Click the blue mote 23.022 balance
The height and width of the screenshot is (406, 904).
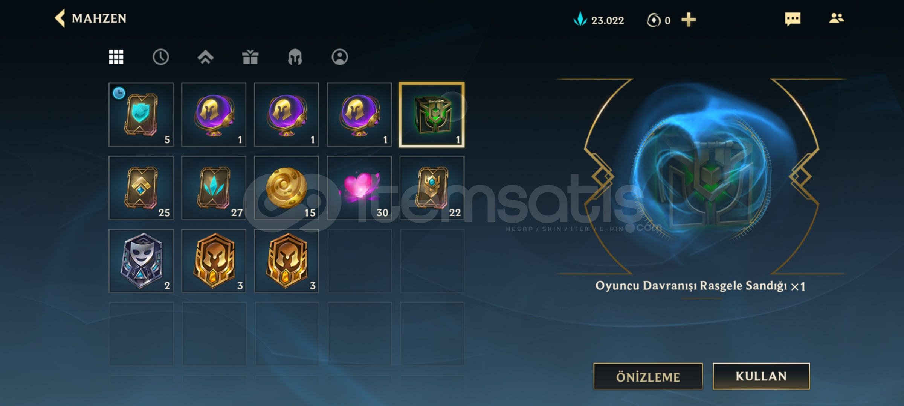599,20
